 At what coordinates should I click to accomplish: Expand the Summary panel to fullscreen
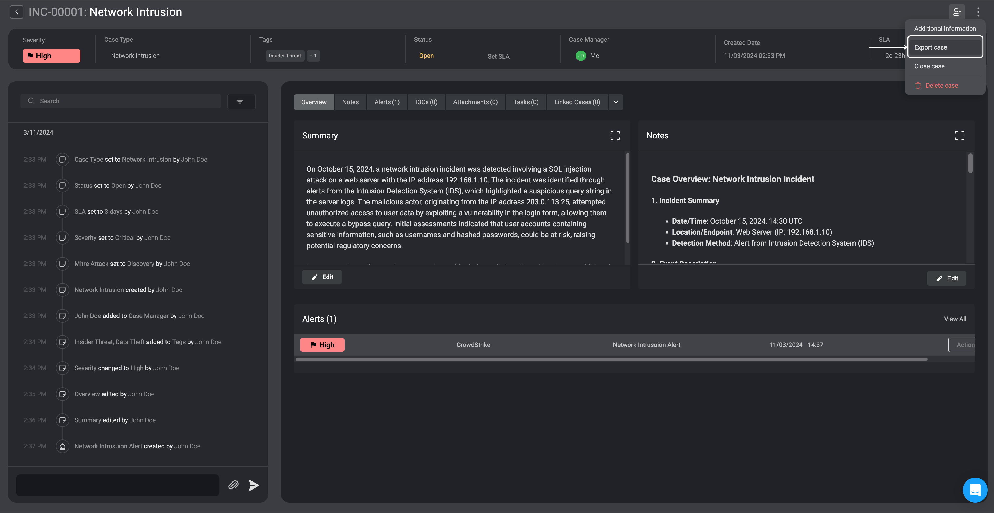pos(615,136)
